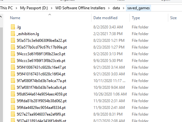The image size is (182, 122).
Task: Select 5f9fda81b281f9054b38d062.pt folder name
Action: click(x=42, y=101)
